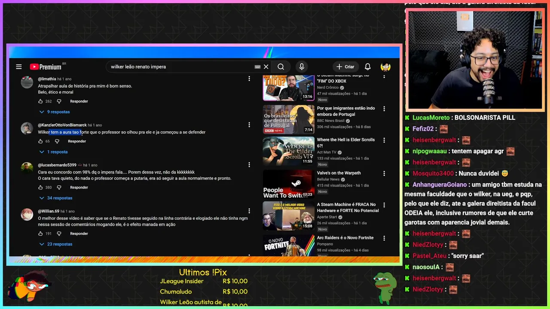Expand the 34 respostas replies
Viewport: 550px width, 309px height.
(x=56, y=198)
